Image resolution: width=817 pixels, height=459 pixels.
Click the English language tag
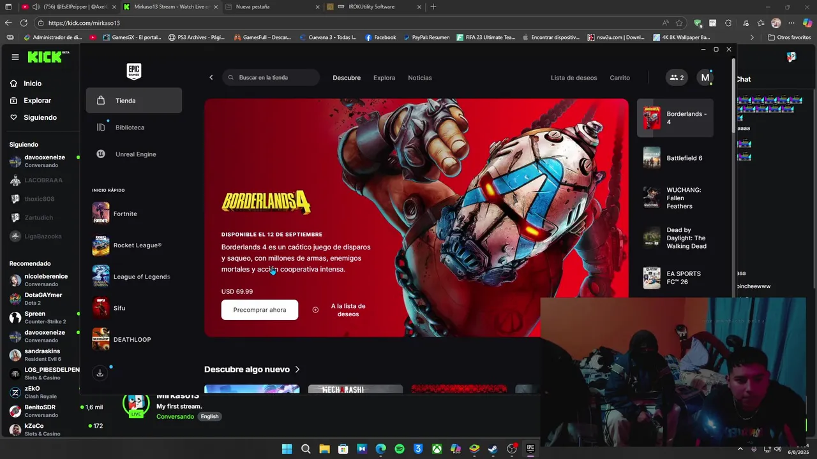tap(209, 416)
